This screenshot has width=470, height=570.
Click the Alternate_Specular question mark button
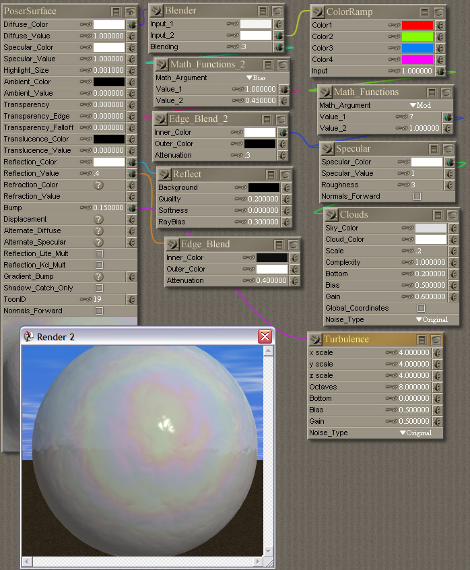click(98, 242)
